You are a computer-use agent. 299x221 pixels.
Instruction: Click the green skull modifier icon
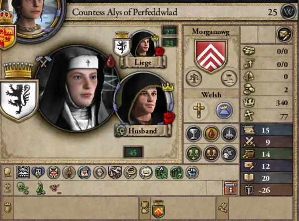(23, 188)
